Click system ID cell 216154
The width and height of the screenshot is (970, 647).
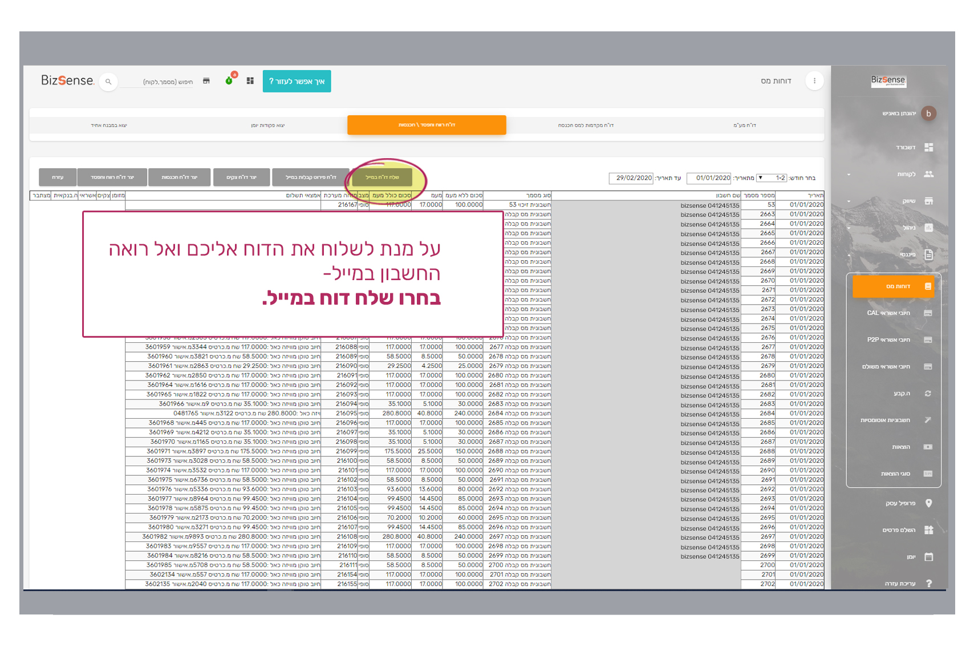339,575
